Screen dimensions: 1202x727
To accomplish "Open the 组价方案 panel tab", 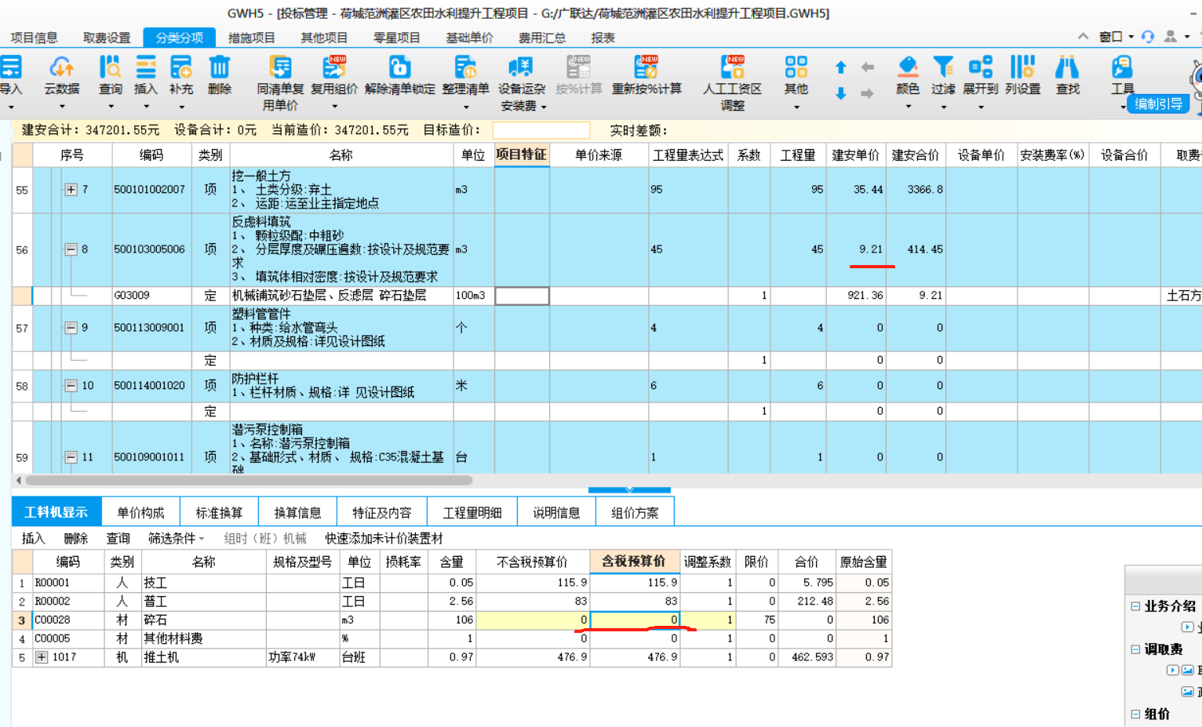I will [635, 512].
